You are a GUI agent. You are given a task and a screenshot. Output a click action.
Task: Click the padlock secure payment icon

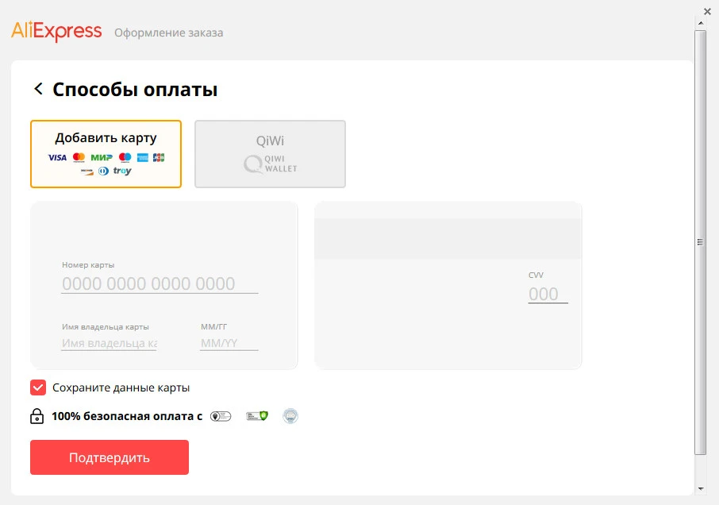[37, 416]
